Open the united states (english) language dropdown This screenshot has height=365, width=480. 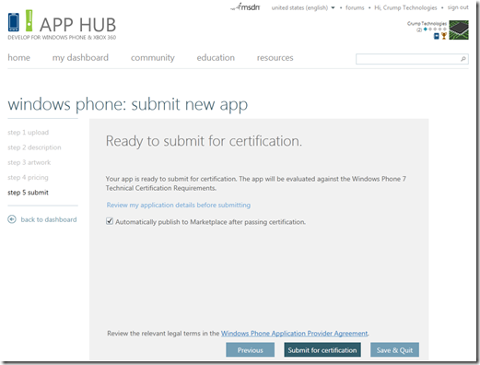pos(303,7)
